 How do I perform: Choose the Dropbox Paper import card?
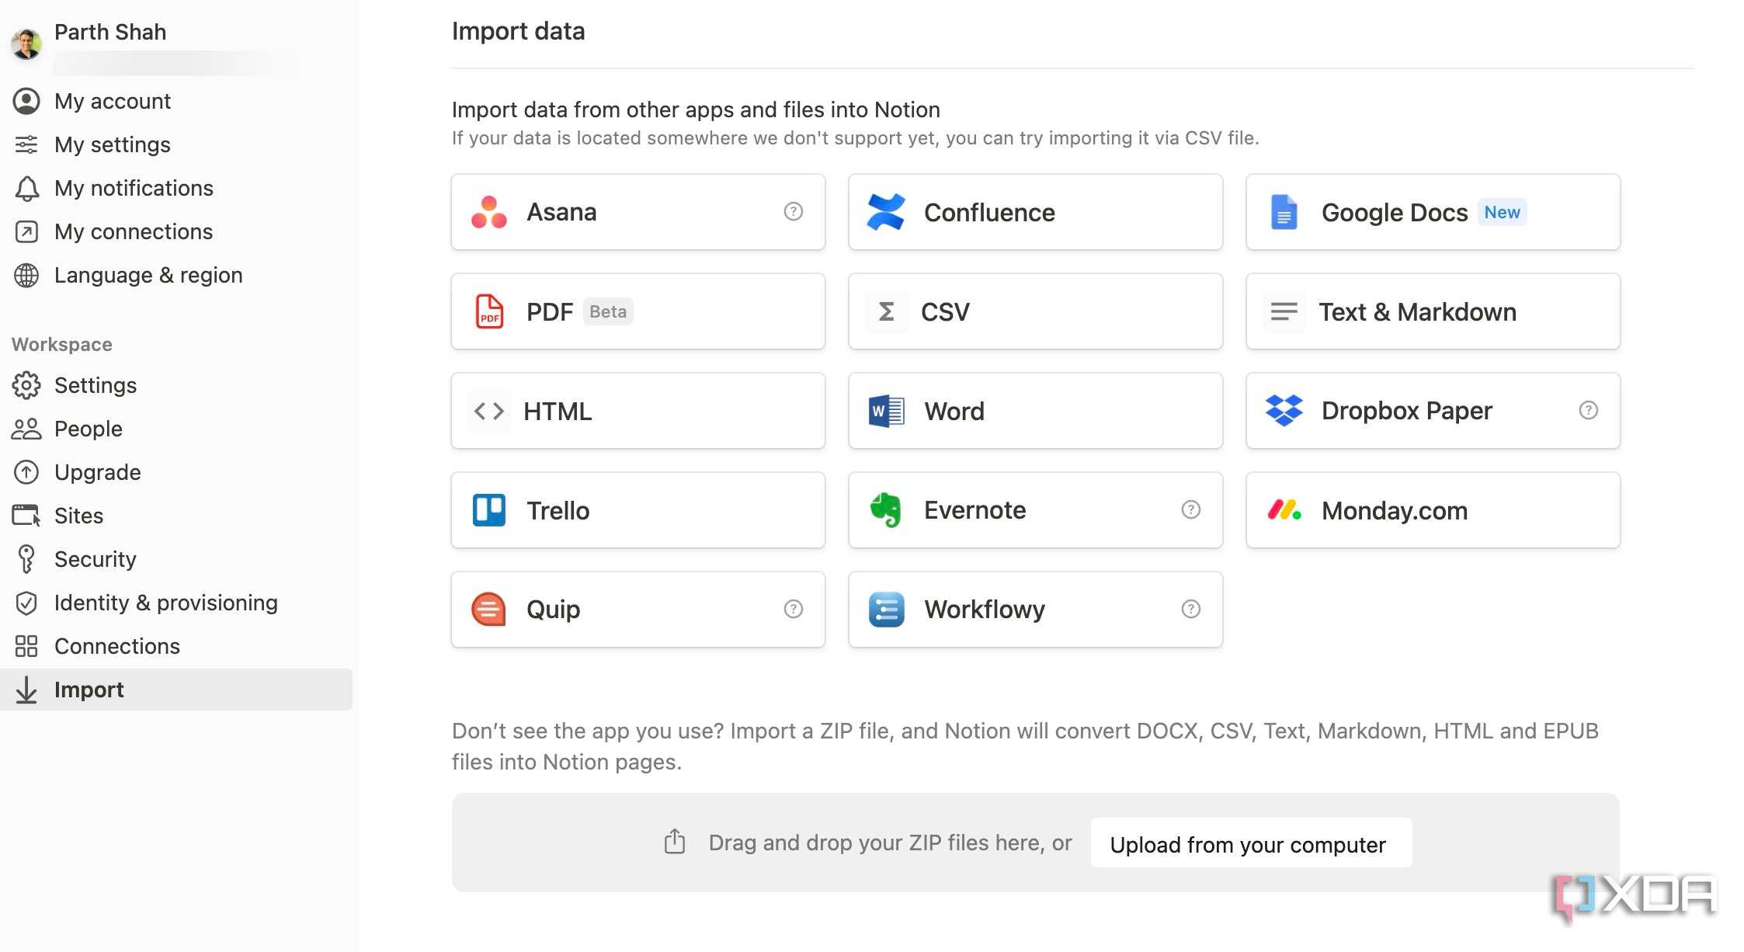(1433, 411)
